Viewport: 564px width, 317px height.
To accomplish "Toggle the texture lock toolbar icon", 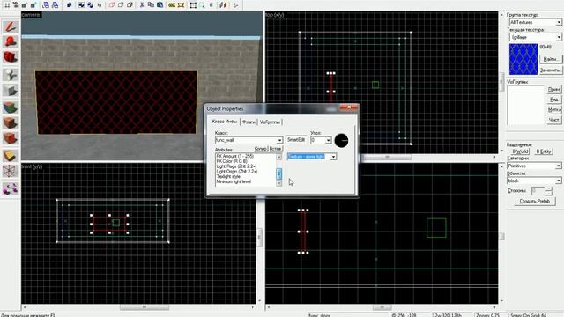I will click(x=211, y=5).
